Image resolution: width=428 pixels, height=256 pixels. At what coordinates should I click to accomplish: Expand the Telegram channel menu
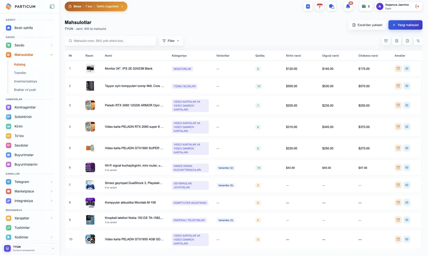29,182
